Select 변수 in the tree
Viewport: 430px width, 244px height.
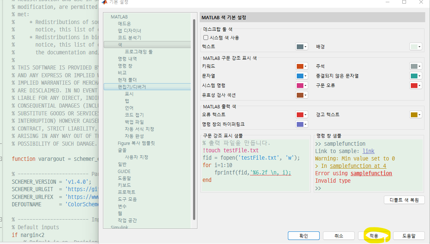point(122,206)
